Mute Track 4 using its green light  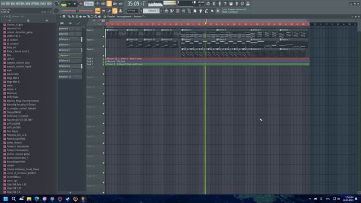coord(103,56)
